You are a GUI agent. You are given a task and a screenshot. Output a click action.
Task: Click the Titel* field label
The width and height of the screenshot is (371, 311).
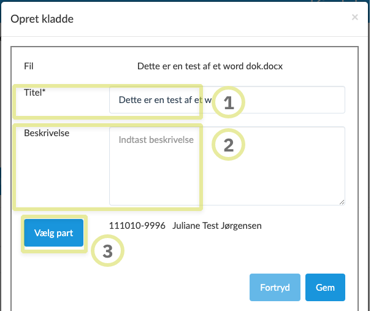(34, 93)
